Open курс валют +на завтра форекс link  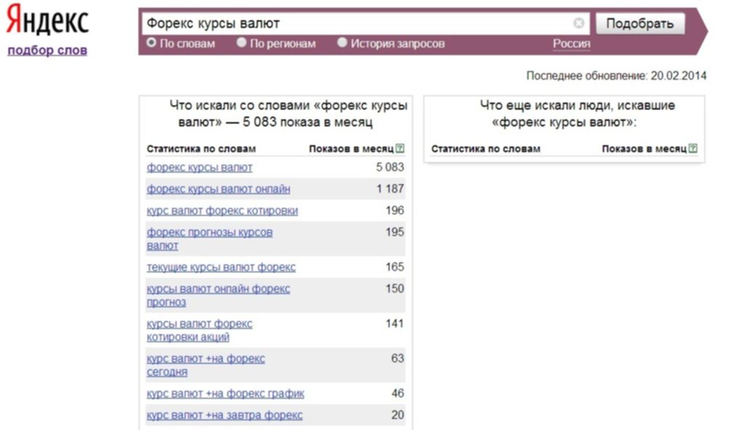[x=225, y=415]
